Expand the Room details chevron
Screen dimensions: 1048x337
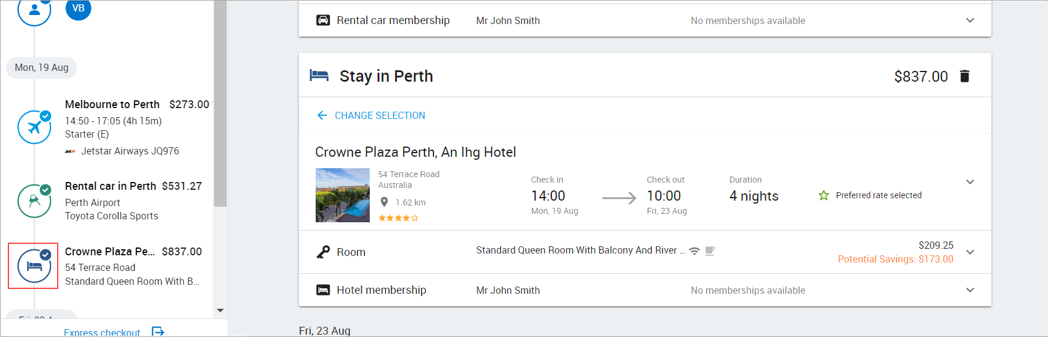point(970,252)
